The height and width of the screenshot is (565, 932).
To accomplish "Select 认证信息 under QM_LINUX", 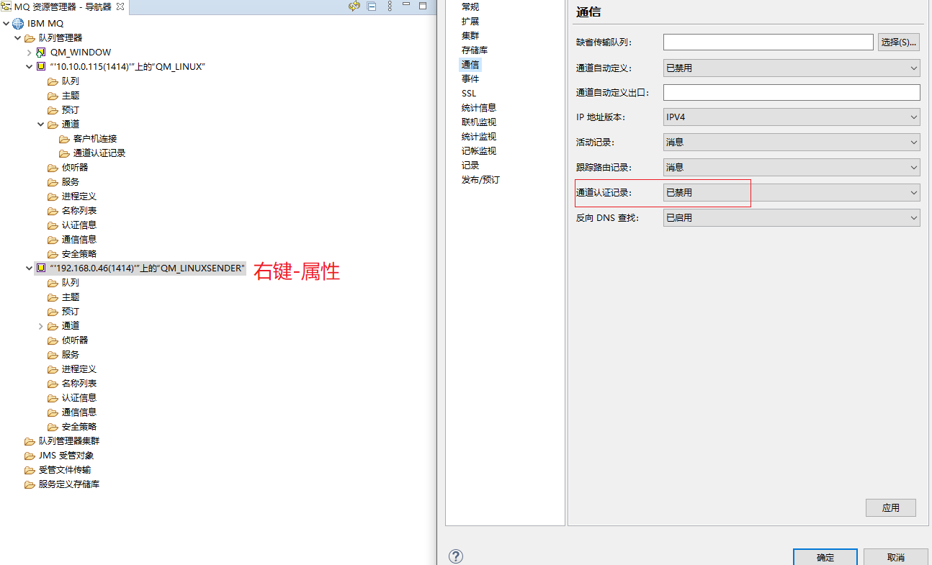I will (x=79, y=225).
